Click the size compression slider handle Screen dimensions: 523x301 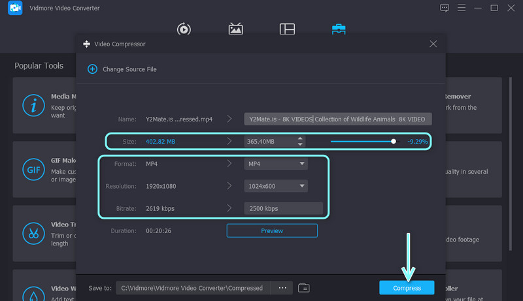394,140
